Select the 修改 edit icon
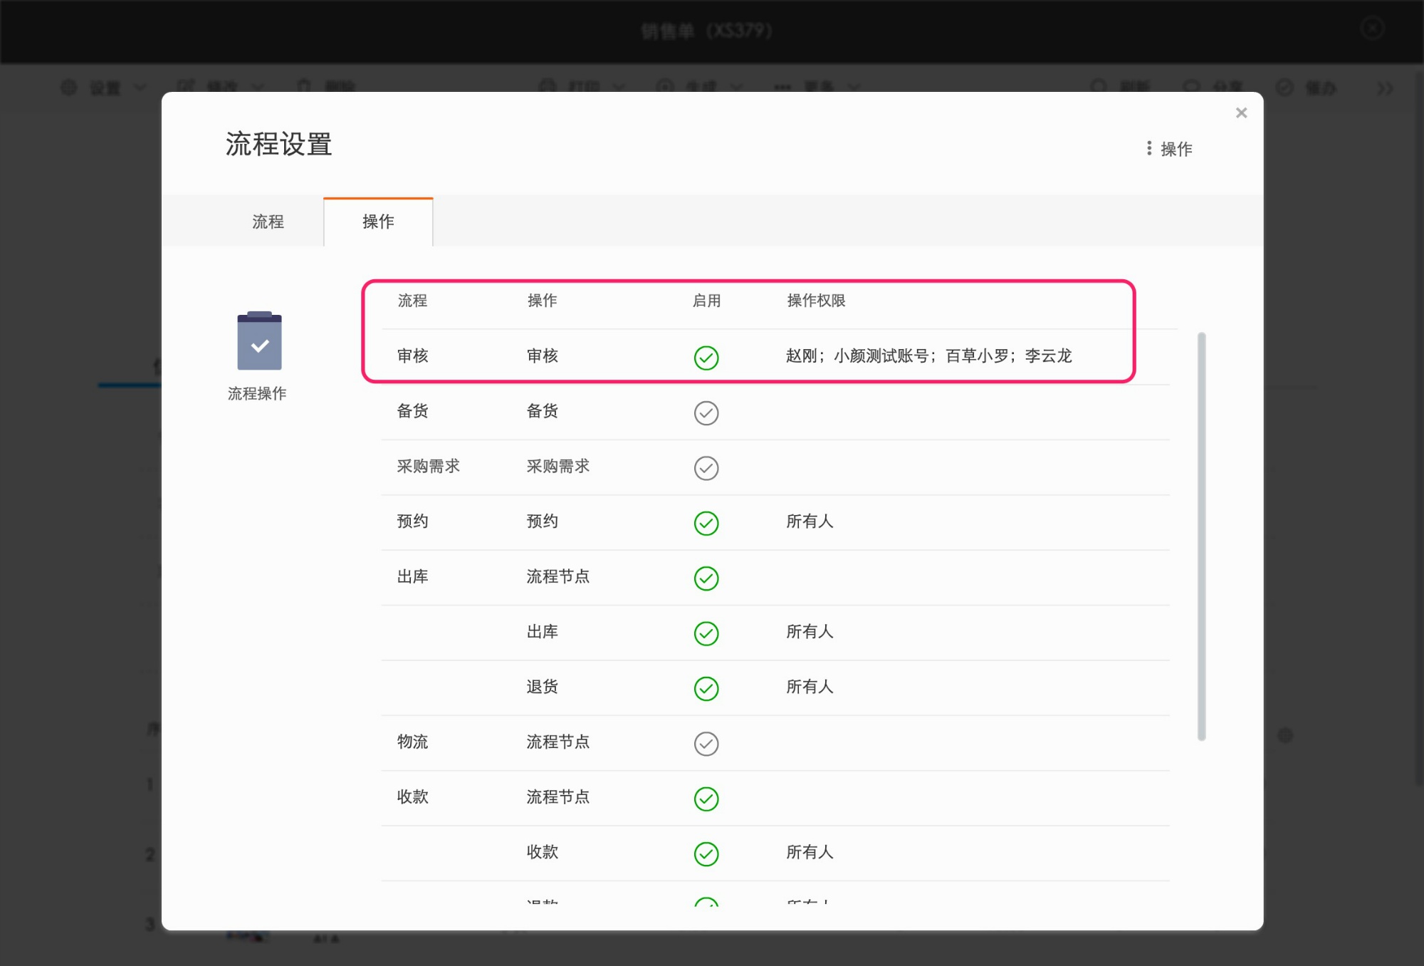This screenshot has width=1424, height=966. click(187, 87)
